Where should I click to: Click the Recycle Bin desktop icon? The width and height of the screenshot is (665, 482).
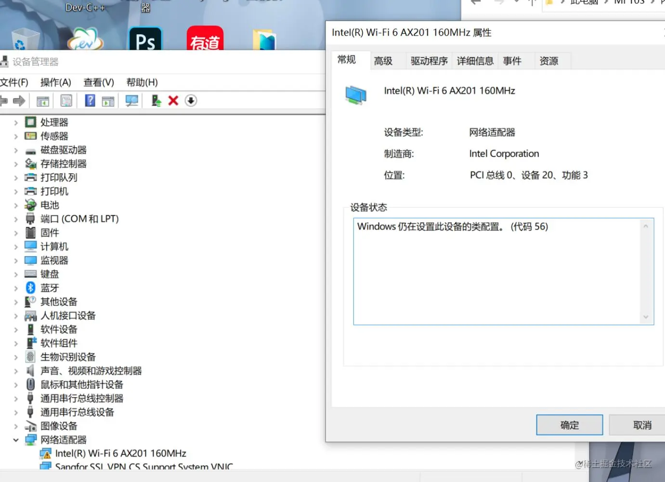[x=25, y=40]
